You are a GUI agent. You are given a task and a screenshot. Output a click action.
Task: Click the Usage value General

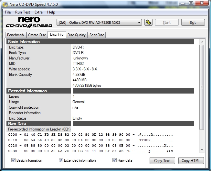(x=79, y=102)
